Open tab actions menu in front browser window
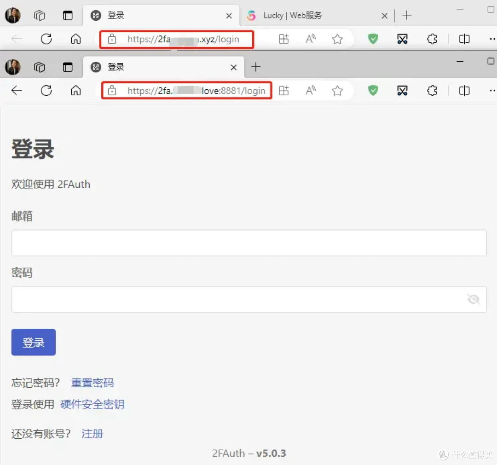 click(x=68, y=67)
